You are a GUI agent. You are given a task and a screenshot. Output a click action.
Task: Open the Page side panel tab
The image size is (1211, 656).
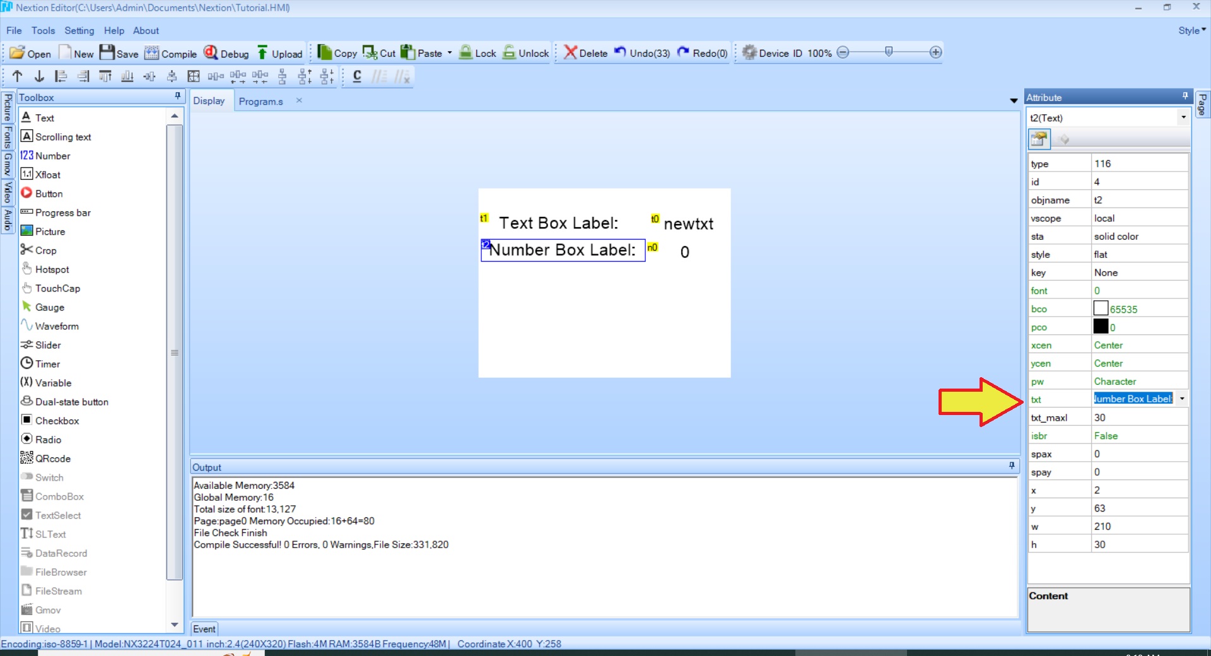pos(1202,105)
